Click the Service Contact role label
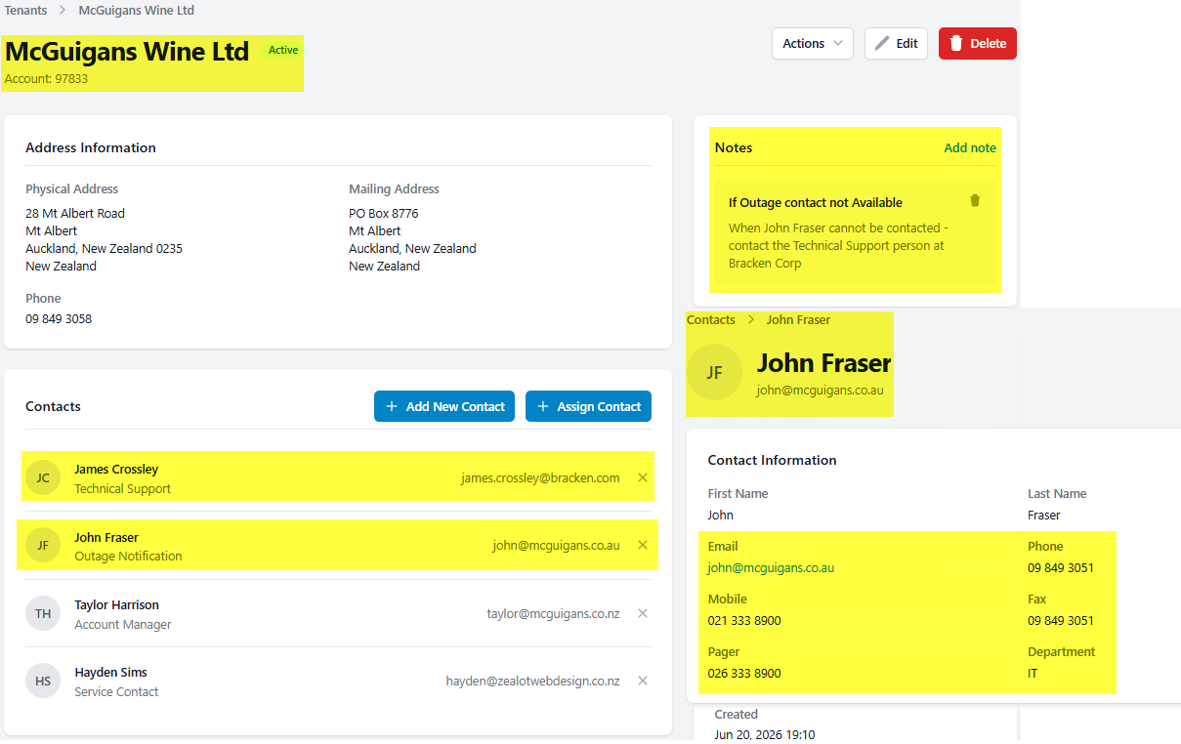The height and width of the screenshot is (744, 1181). pyautogui.click(x=116, y=691)
